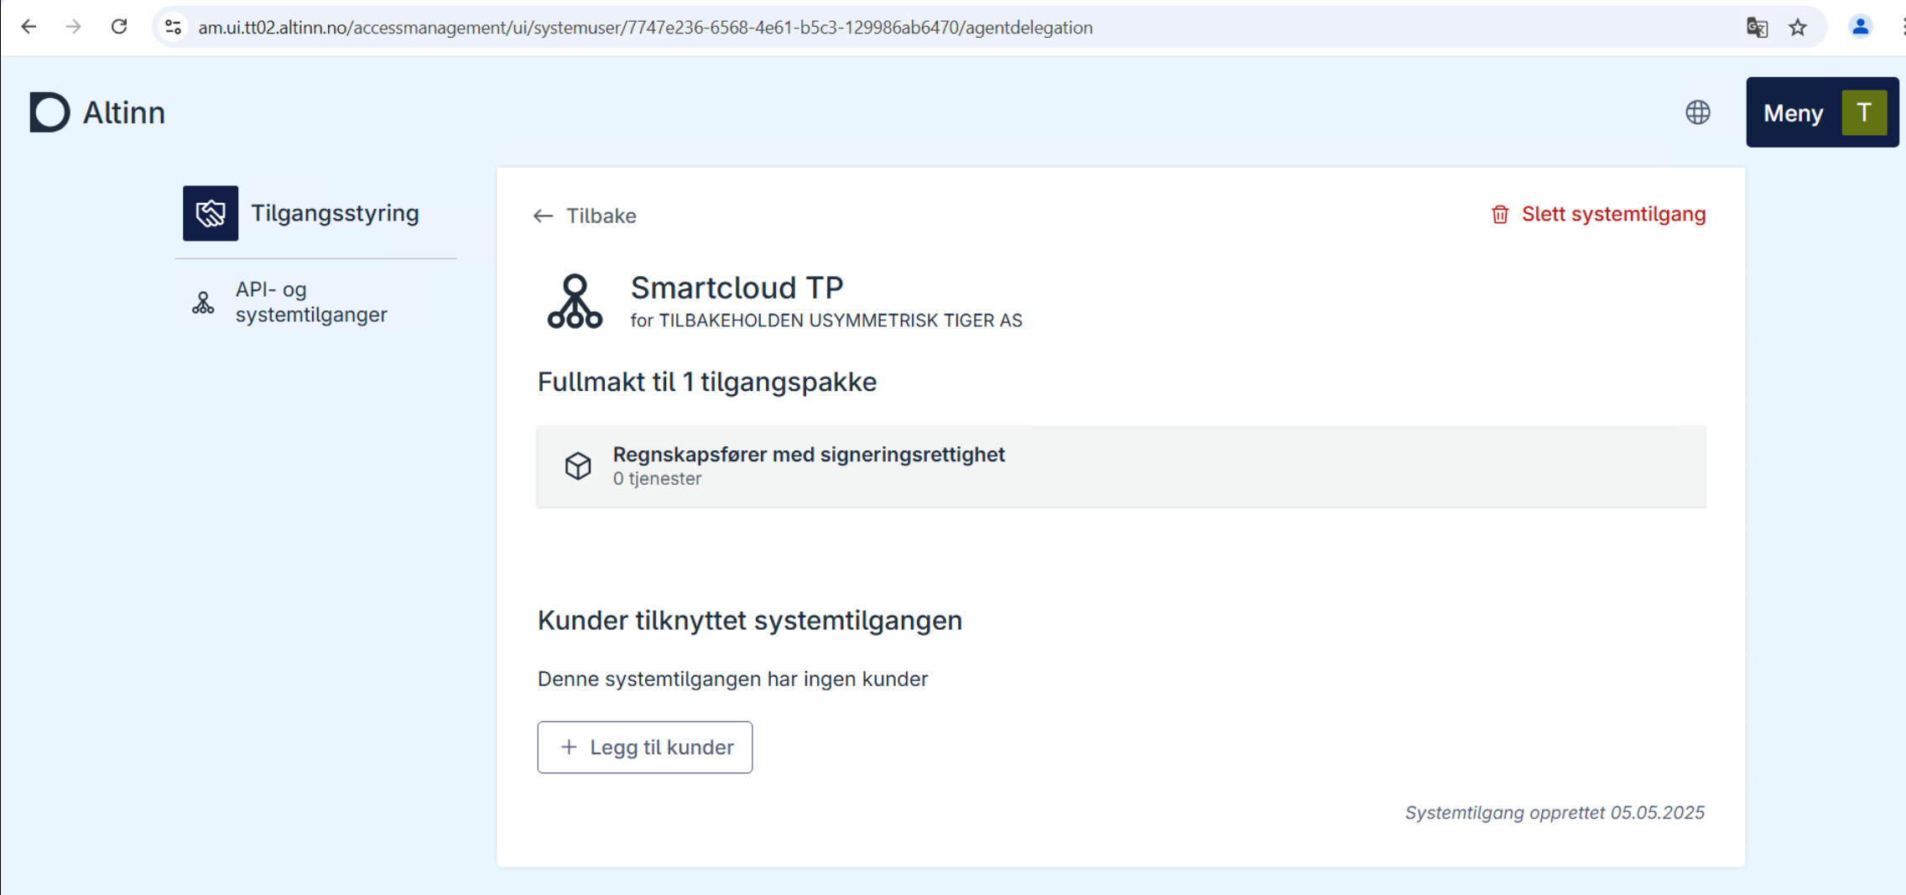The width and height of the screenshot is (1906, 895).
Task: Open site information icon in address bar
Action: (x=174, y=28)
